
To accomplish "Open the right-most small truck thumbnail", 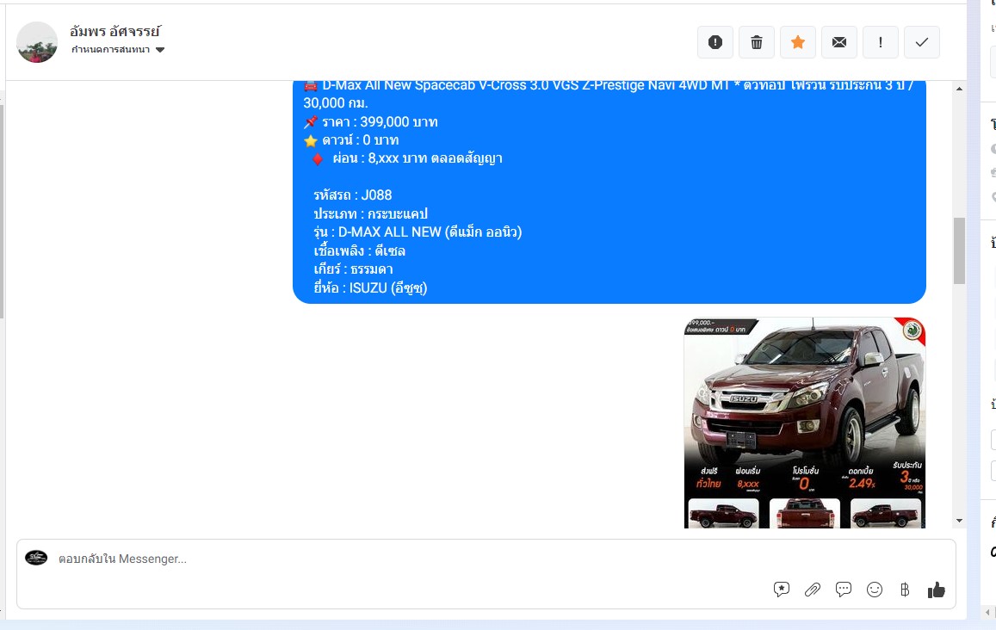I will point(886,514).
